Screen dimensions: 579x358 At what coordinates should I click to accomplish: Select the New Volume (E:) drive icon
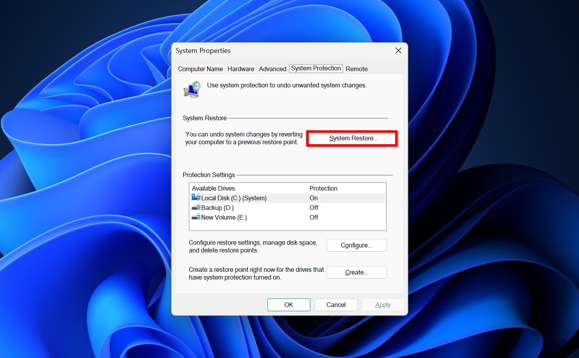tap(196, 217)
